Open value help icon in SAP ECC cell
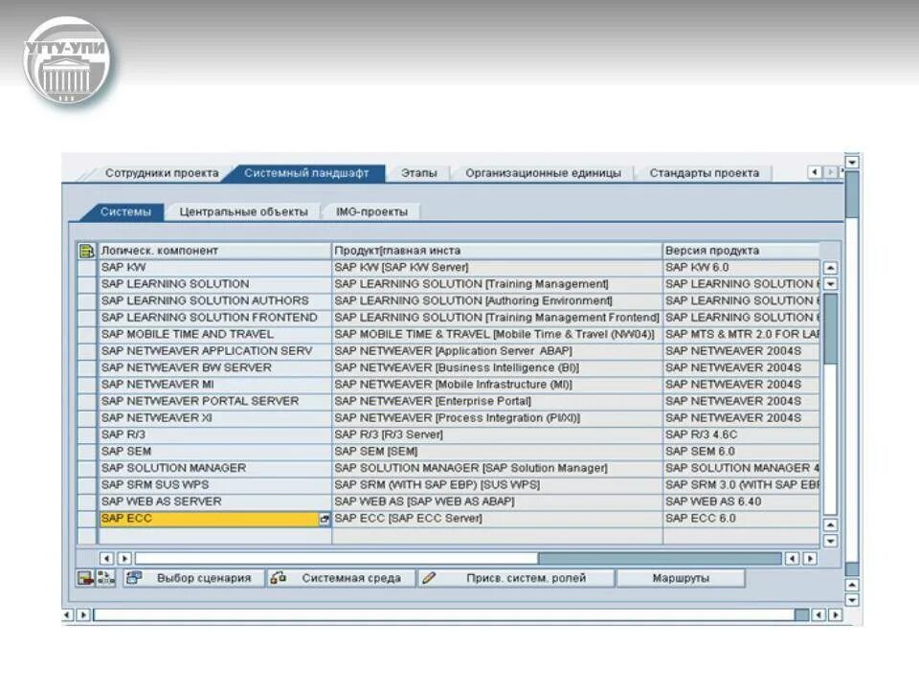Screen dimensions: 919x689 click(325, 519)
